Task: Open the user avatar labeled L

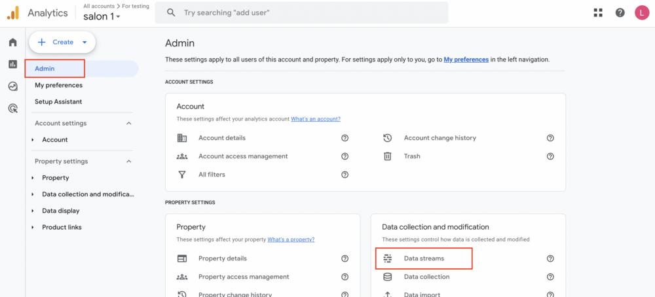Action: point(642,12)
